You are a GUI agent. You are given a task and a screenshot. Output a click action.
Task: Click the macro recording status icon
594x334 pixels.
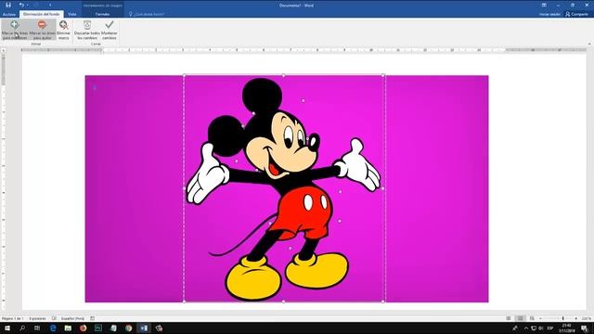pyautogui.click(x=93, y=318)
